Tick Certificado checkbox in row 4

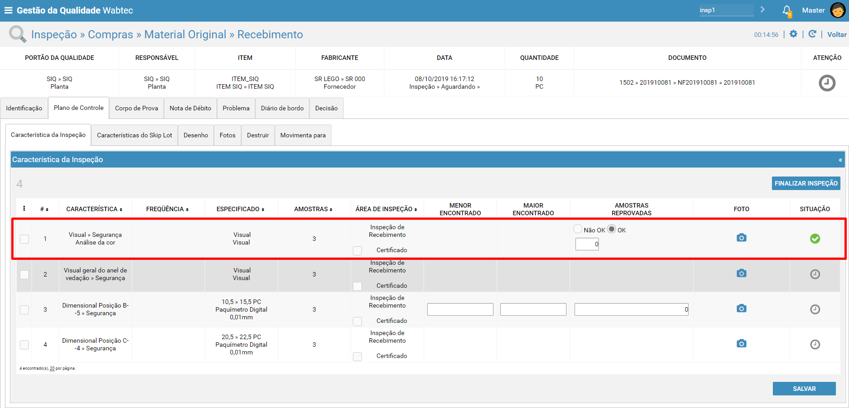tap(357, 357)
